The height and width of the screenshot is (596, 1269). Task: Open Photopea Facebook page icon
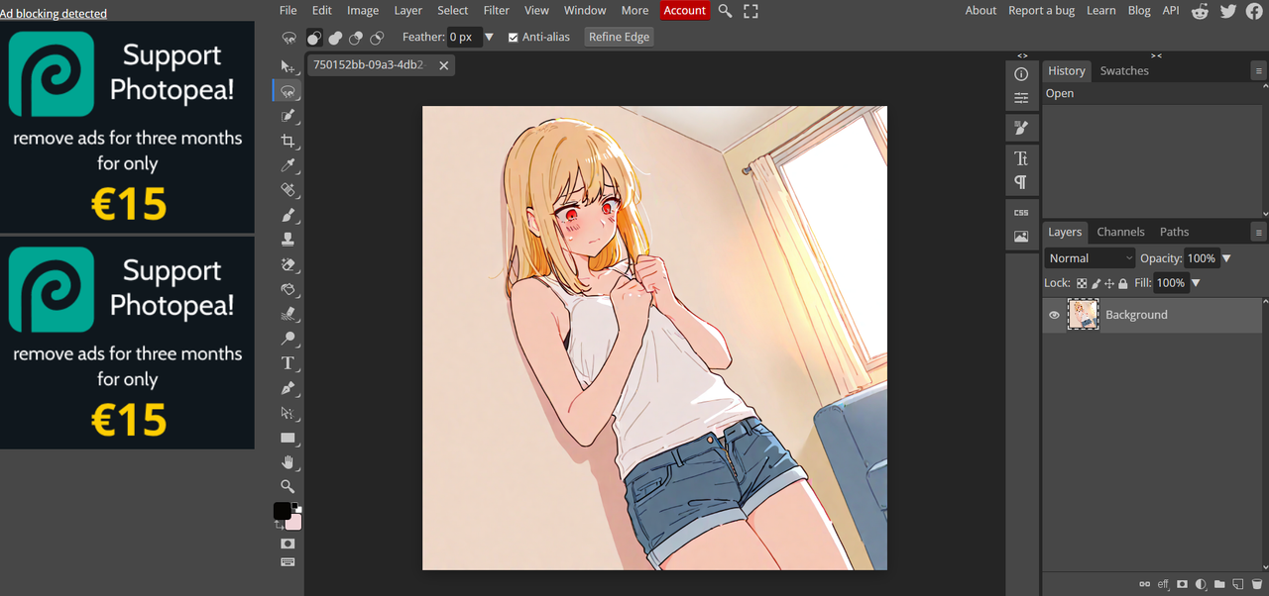1254,11
